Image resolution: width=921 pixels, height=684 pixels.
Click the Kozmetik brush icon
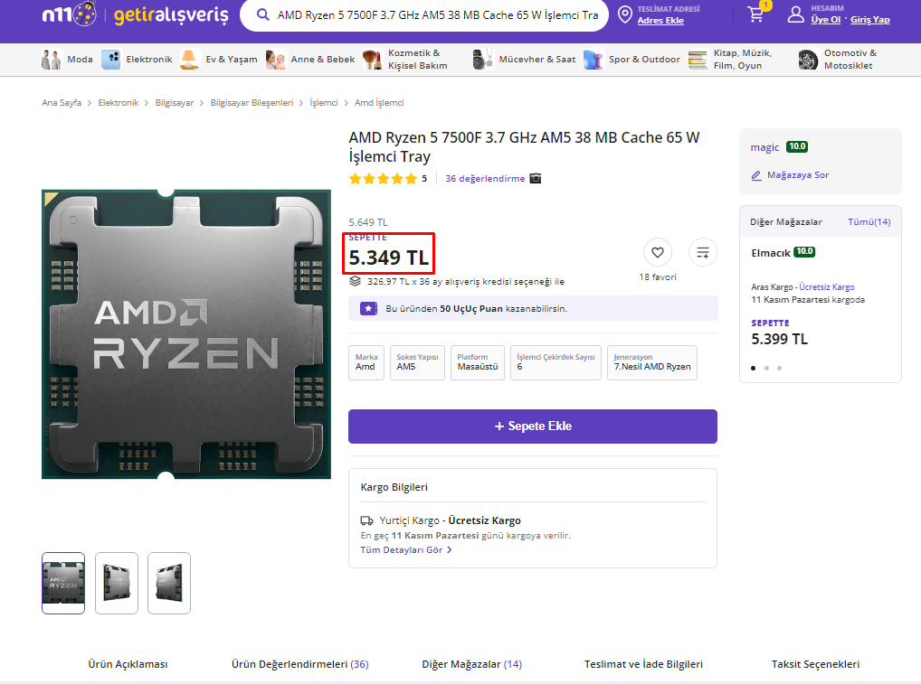point(373,60)
